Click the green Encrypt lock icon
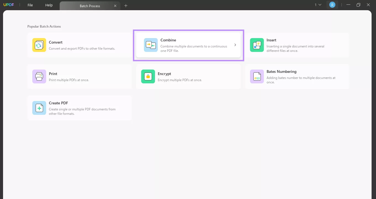Screen dimensions: 376x199 (148, 76)
